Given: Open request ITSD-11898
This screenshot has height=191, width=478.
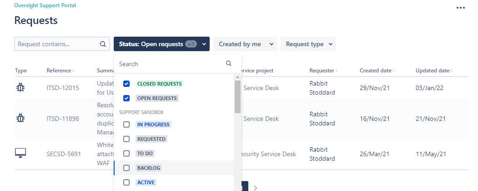Looking at the screenshot, I should click(x=63, y=119).
